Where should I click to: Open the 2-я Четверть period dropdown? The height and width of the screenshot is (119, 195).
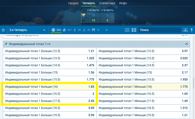click(27, 30)
